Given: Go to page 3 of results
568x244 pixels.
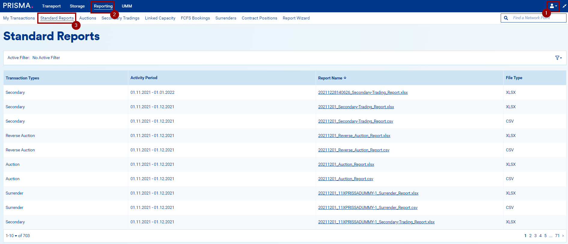Looking at the screenshot, I should pos(535,236).
